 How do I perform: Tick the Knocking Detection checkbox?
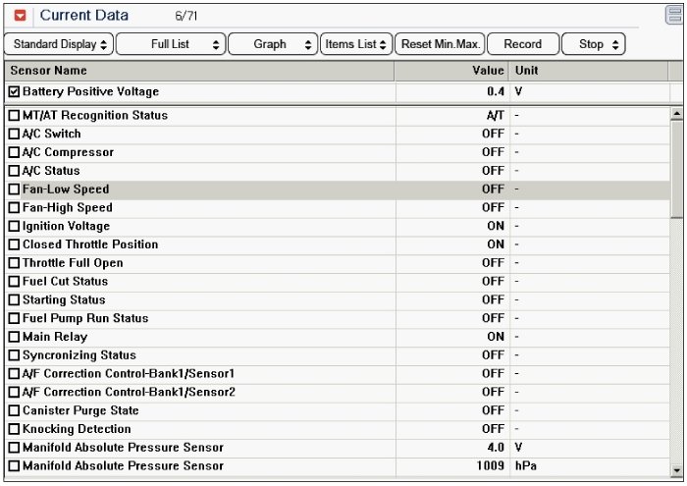[x=14, y=429]
